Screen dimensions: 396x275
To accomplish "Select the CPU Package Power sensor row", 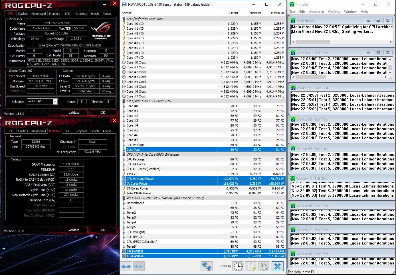I will [x=171, y=179].
